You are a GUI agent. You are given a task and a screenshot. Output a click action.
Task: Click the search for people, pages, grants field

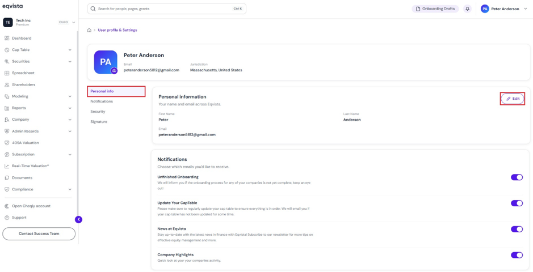166,9
